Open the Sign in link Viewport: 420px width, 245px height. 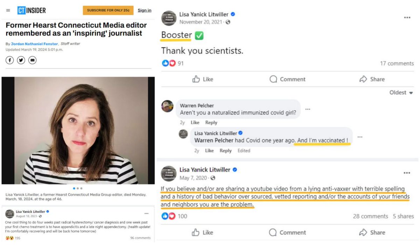(144, 10)
